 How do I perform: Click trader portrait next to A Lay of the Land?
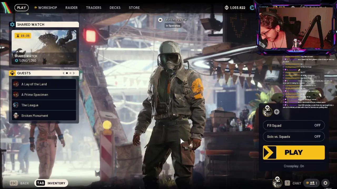click(x=16, y=84)
